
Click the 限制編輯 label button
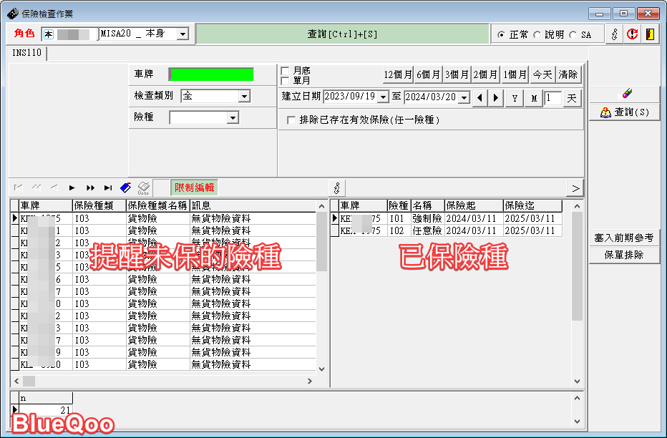(194, 188)
